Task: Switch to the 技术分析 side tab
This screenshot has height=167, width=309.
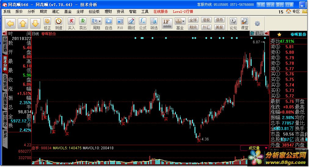Action: click(5, 64)
